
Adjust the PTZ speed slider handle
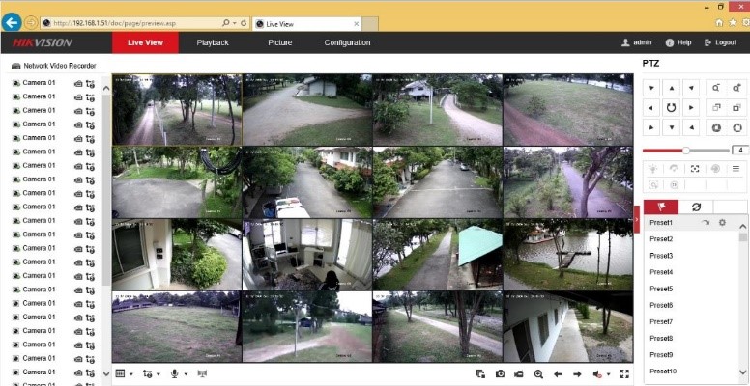pyautogui.click(x=686, y=150)
